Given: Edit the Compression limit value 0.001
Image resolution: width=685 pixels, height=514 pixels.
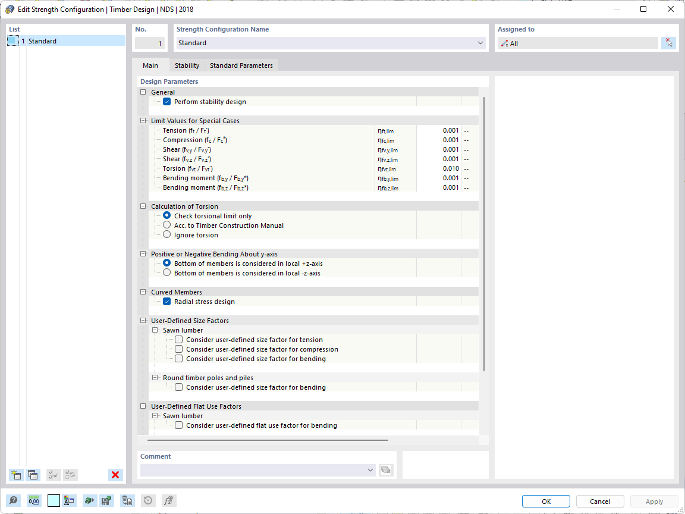Looking at the screenshot, I should tap(439, 140).
